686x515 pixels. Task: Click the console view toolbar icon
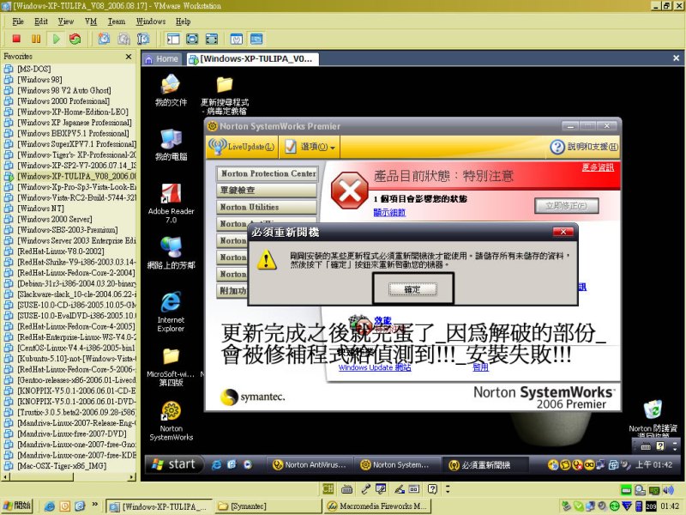256,39
